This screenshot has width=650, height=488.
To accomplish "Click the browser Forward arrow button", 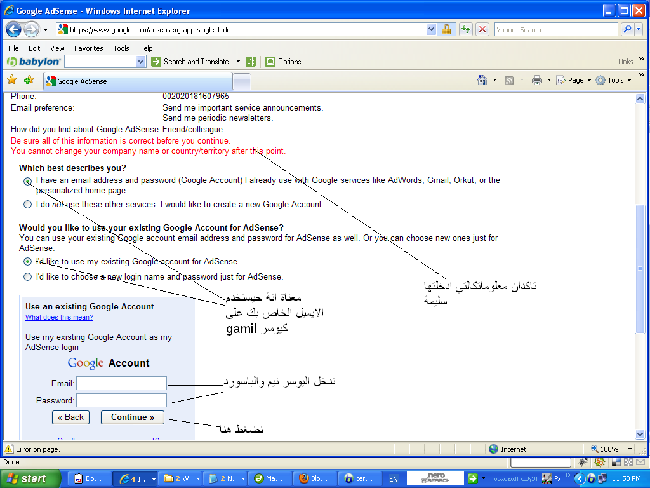I will coord(32,29).
